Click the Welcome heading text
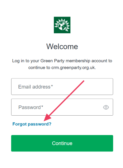The image size is (123, 168). click(x=62, y=46)
